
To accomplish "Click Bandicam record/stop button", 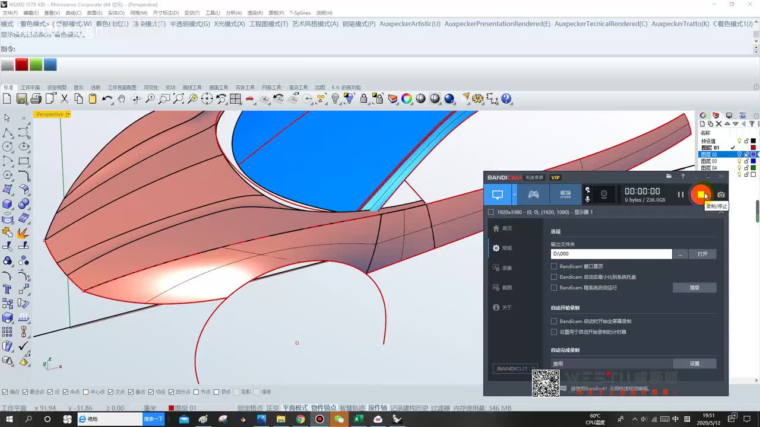I will (701, 195).
